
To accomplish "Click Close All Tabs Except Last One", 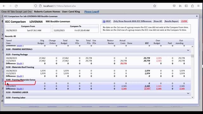I will click(x=16, y=12).
